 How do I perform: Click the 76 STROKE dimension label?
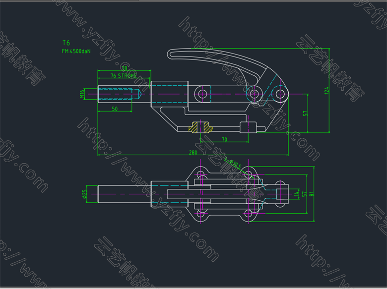click(124, 75)
